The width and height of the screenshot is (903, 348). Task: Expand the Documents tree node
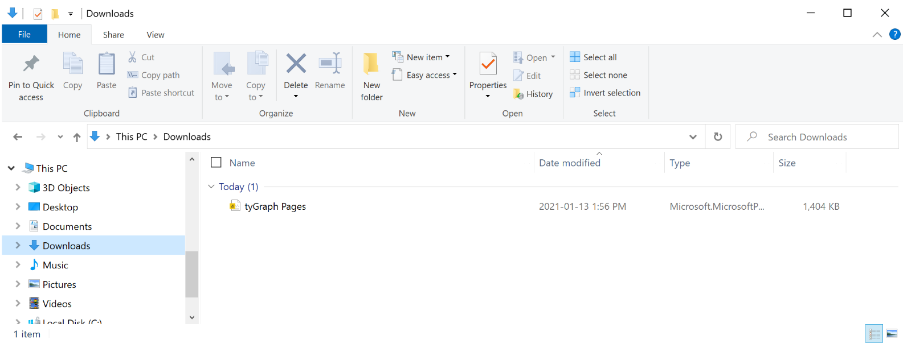[x=18, y=226]
